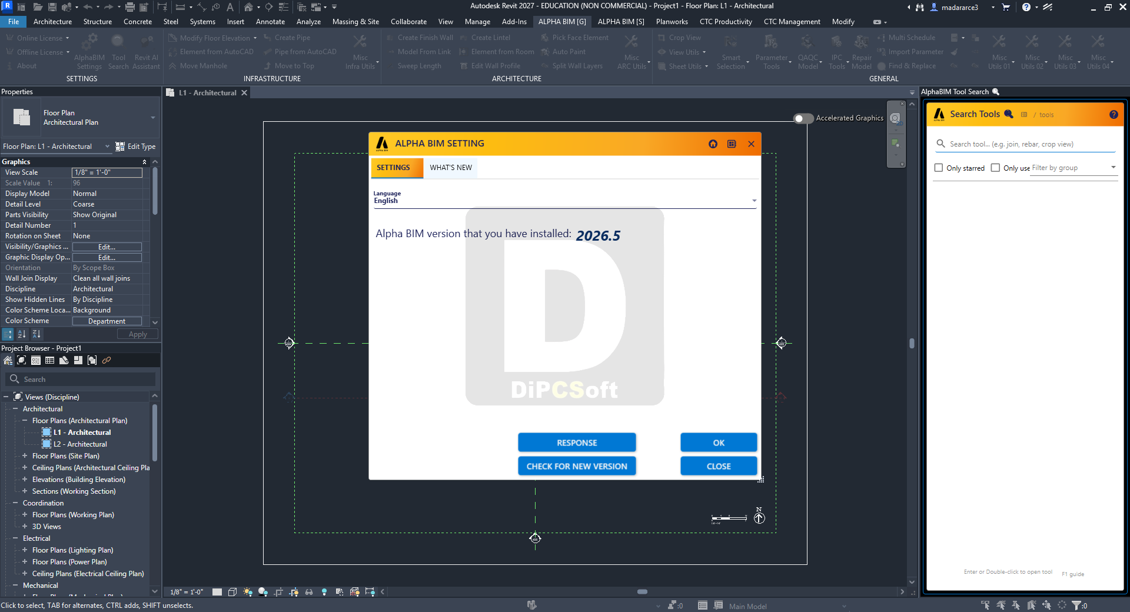Click CHECK FOR NEW VERSION button

click(577, 466)
